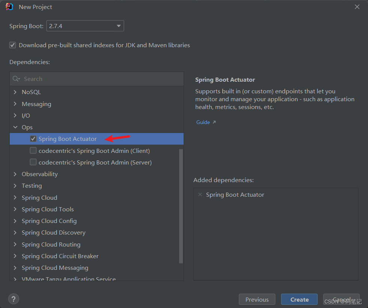Image resolution: width=368 pixels, height=308 pixels.
Task: Open the Spring Boot version dropdown
Action: pos(85,26)
